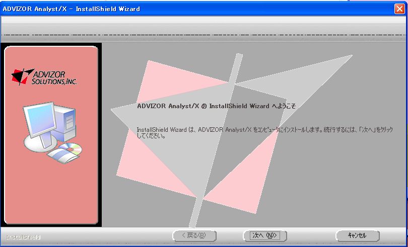408x247 pixels.
Task: Click the ADVIZOR Solutions, Inc. logo
Action: click(44, 76)
